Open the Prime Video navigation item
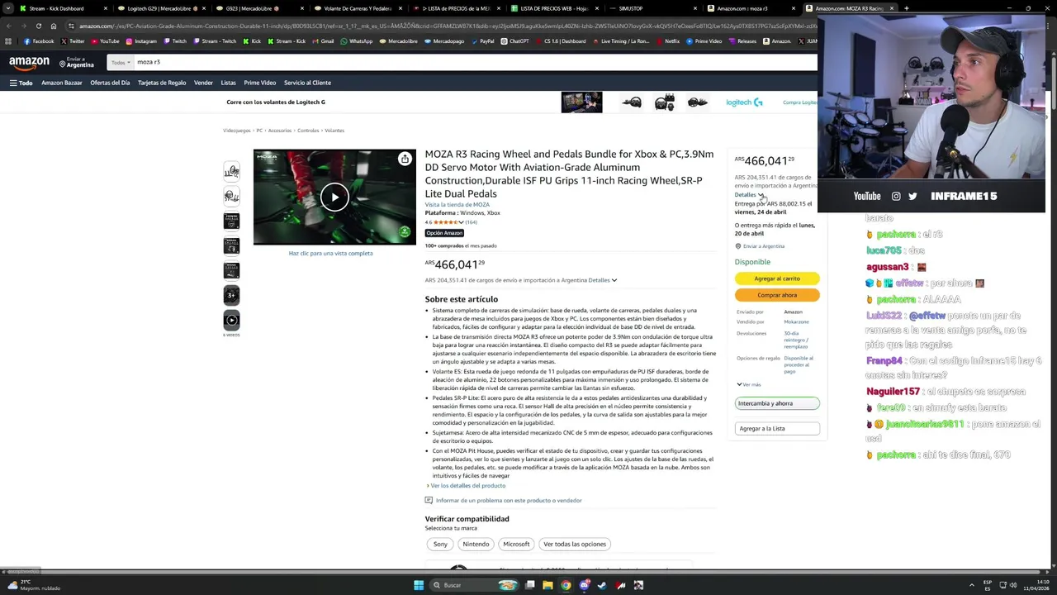The image size is (1057, 595). tap(259, 83)
